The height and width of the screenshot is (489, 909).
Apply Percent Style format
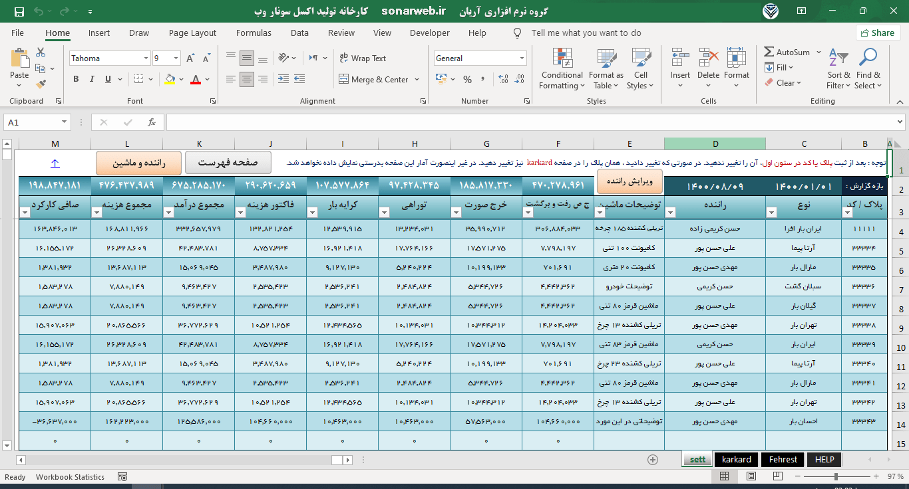click(467, 80)
